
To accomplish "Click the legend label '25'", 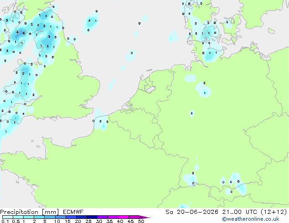I will click(88, 221).
